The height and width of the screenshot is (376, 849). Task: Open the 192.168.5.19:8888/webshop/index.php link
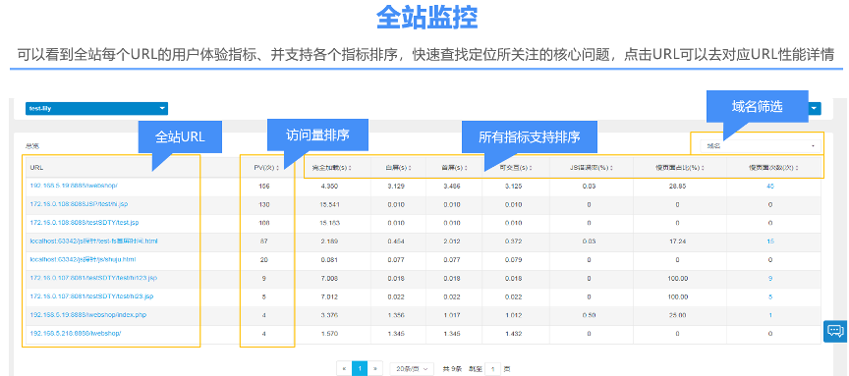click(x=88, y=315)
